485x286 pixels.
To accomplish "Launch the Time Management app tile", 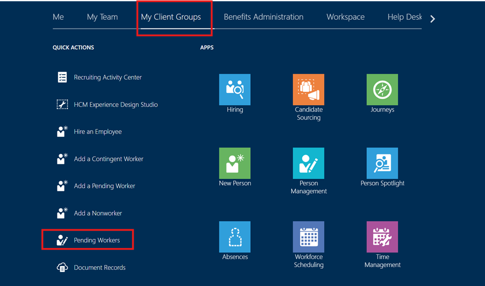I will pos(382,237).
